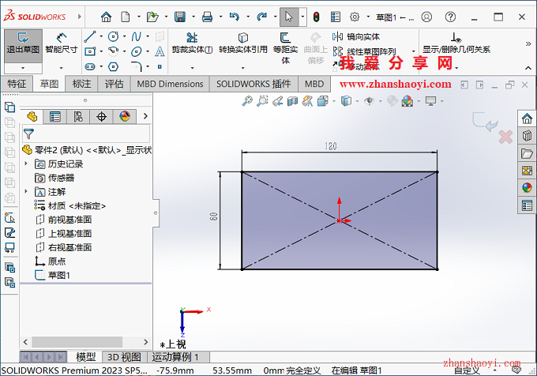Screen dimensions: 537x376
Task: Click Linear Sketch Pattern (线性草图阵列)
Action: (364, 51)
